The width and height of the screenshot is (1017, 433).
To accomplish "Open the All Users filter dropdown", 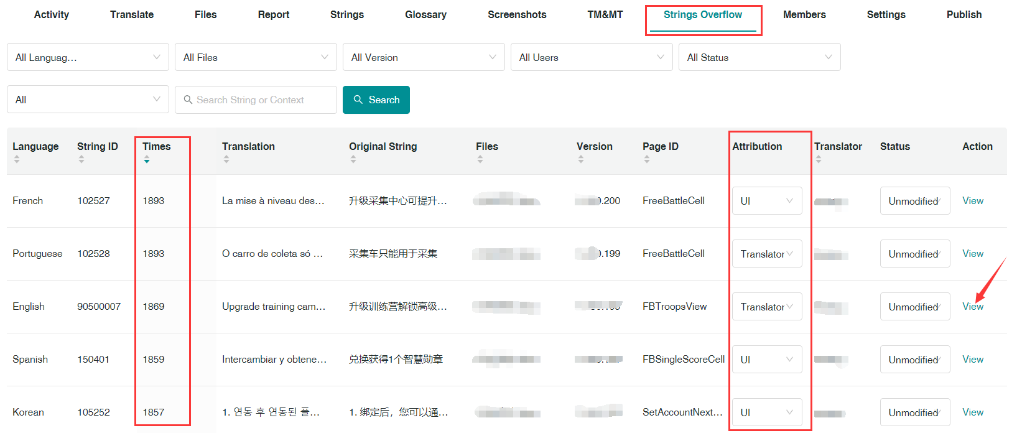I will point(592,57).
